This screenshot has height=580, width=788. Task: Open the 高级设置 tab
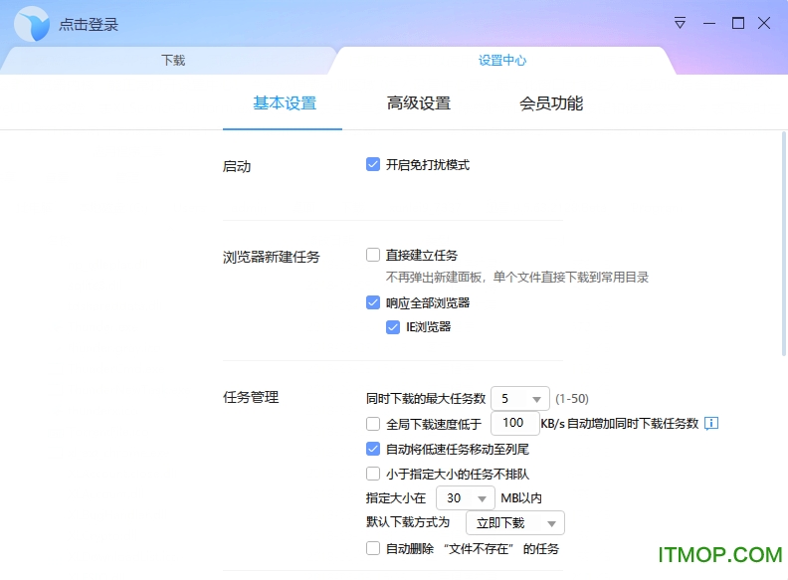point(419,103)
